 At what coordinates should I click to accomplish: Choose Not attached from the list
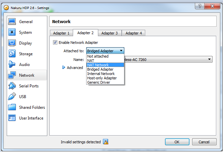coord(105,56)
